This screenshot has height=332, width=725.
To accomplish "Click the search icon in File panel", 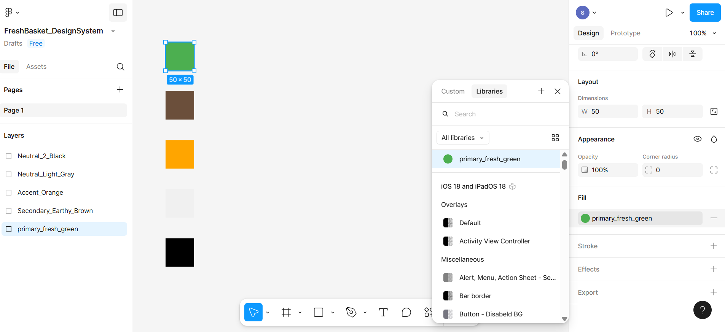I will click(x=120, y=67).
